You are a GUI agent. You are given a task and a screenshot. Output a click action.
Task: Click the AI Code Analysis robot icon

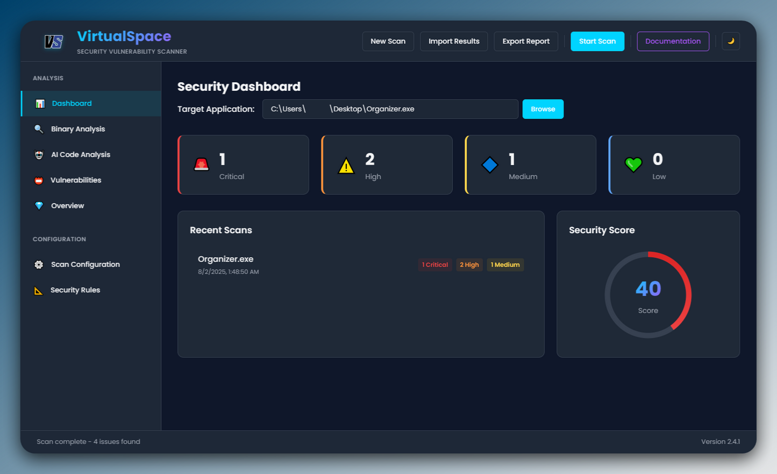coord(39,155)
